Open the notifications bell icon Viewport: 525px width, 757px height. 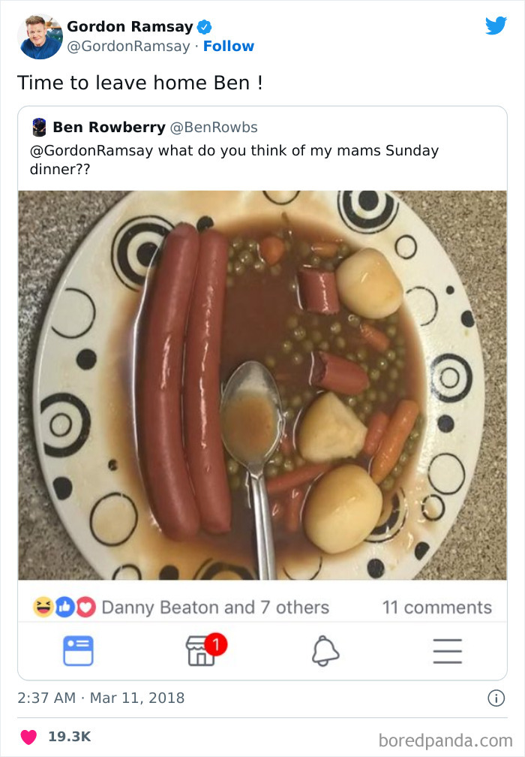pyautogui.click(x=325, y=651)
